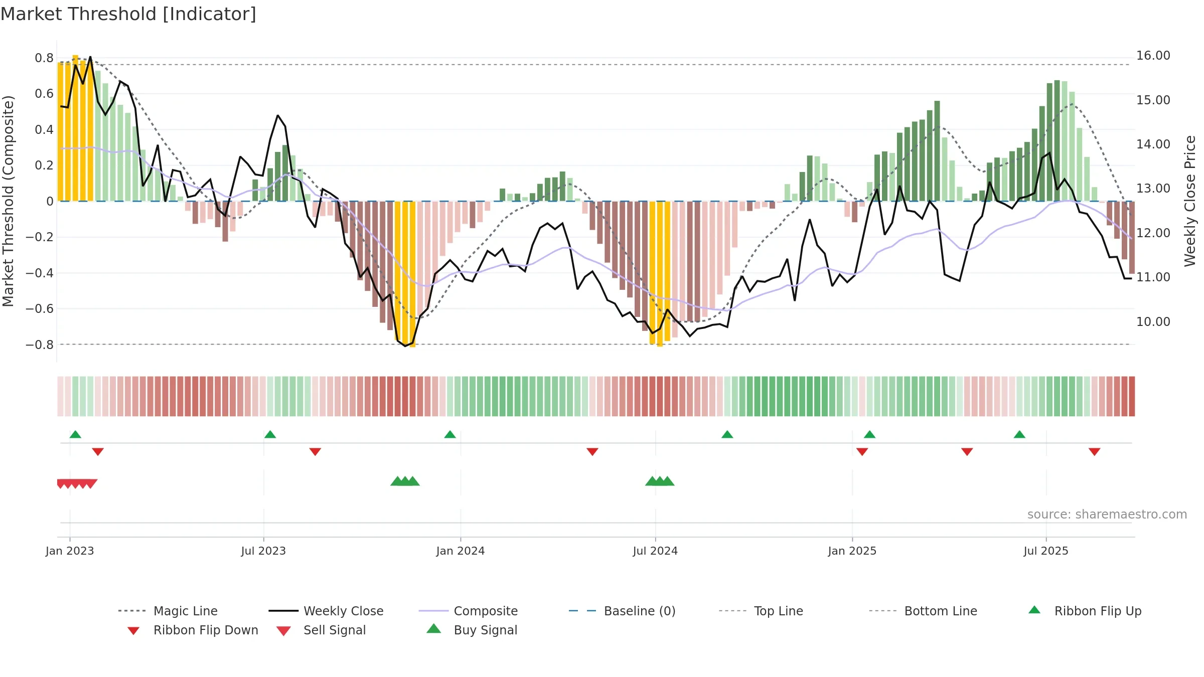Click the Jan 2024 x-axis label
The image size is (1204, 677).
[x=461, y=551]
